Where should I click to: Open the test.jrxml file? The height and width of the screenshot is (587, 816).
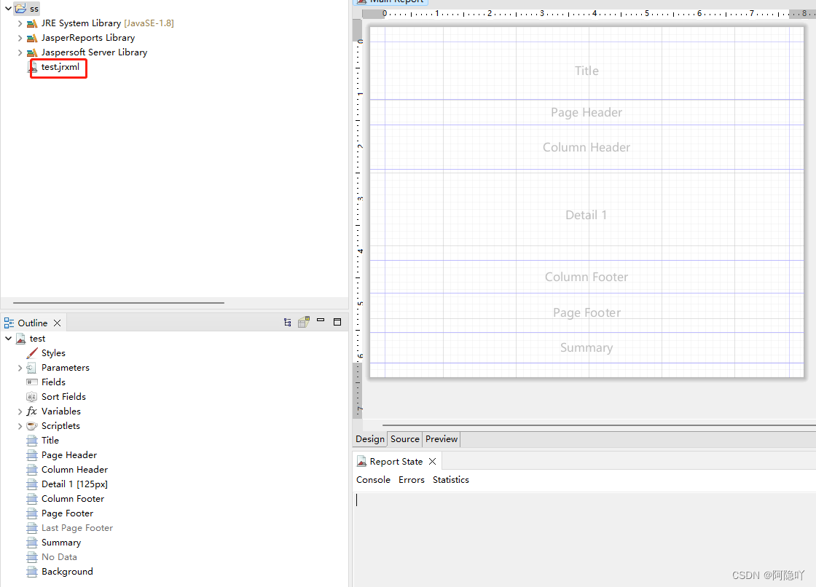click(60, 67)
